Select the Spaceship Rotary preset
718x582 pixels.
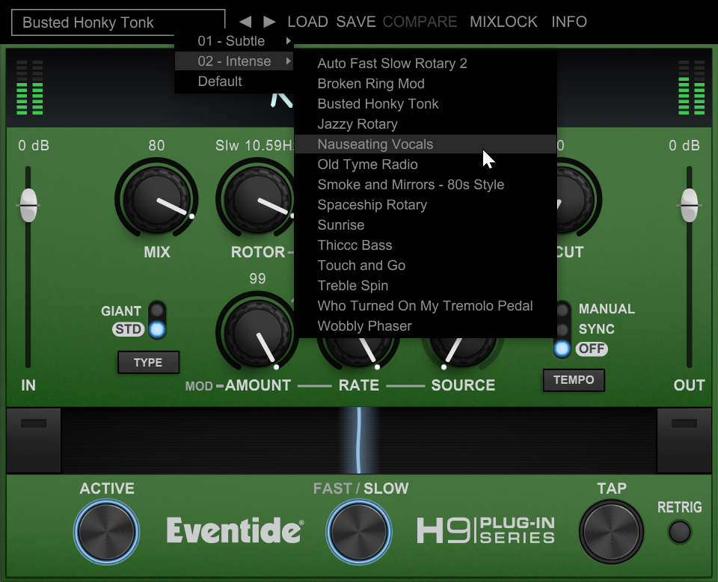pyautogui.click(x=426, y=205)
